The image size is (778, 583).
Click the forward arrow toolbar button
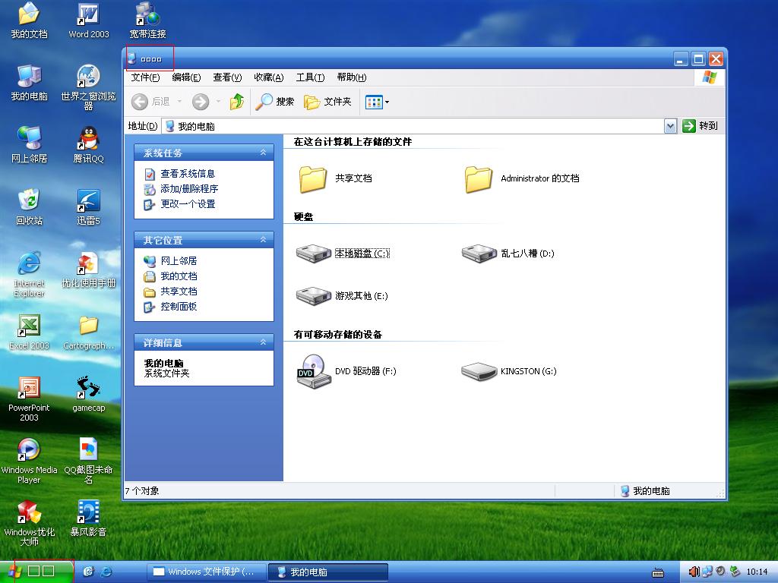(201, 102)
